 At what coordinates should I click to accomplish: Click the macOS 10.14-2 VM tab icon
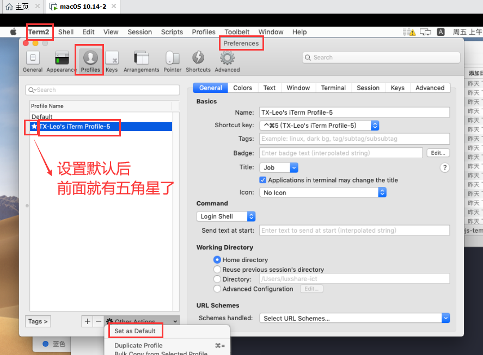[53, 7]
